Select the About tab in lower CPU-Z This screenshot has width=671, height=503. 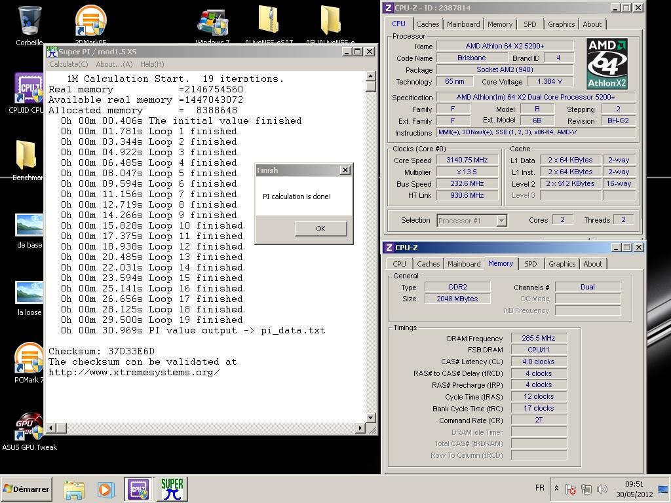click(x=592, y=264)
